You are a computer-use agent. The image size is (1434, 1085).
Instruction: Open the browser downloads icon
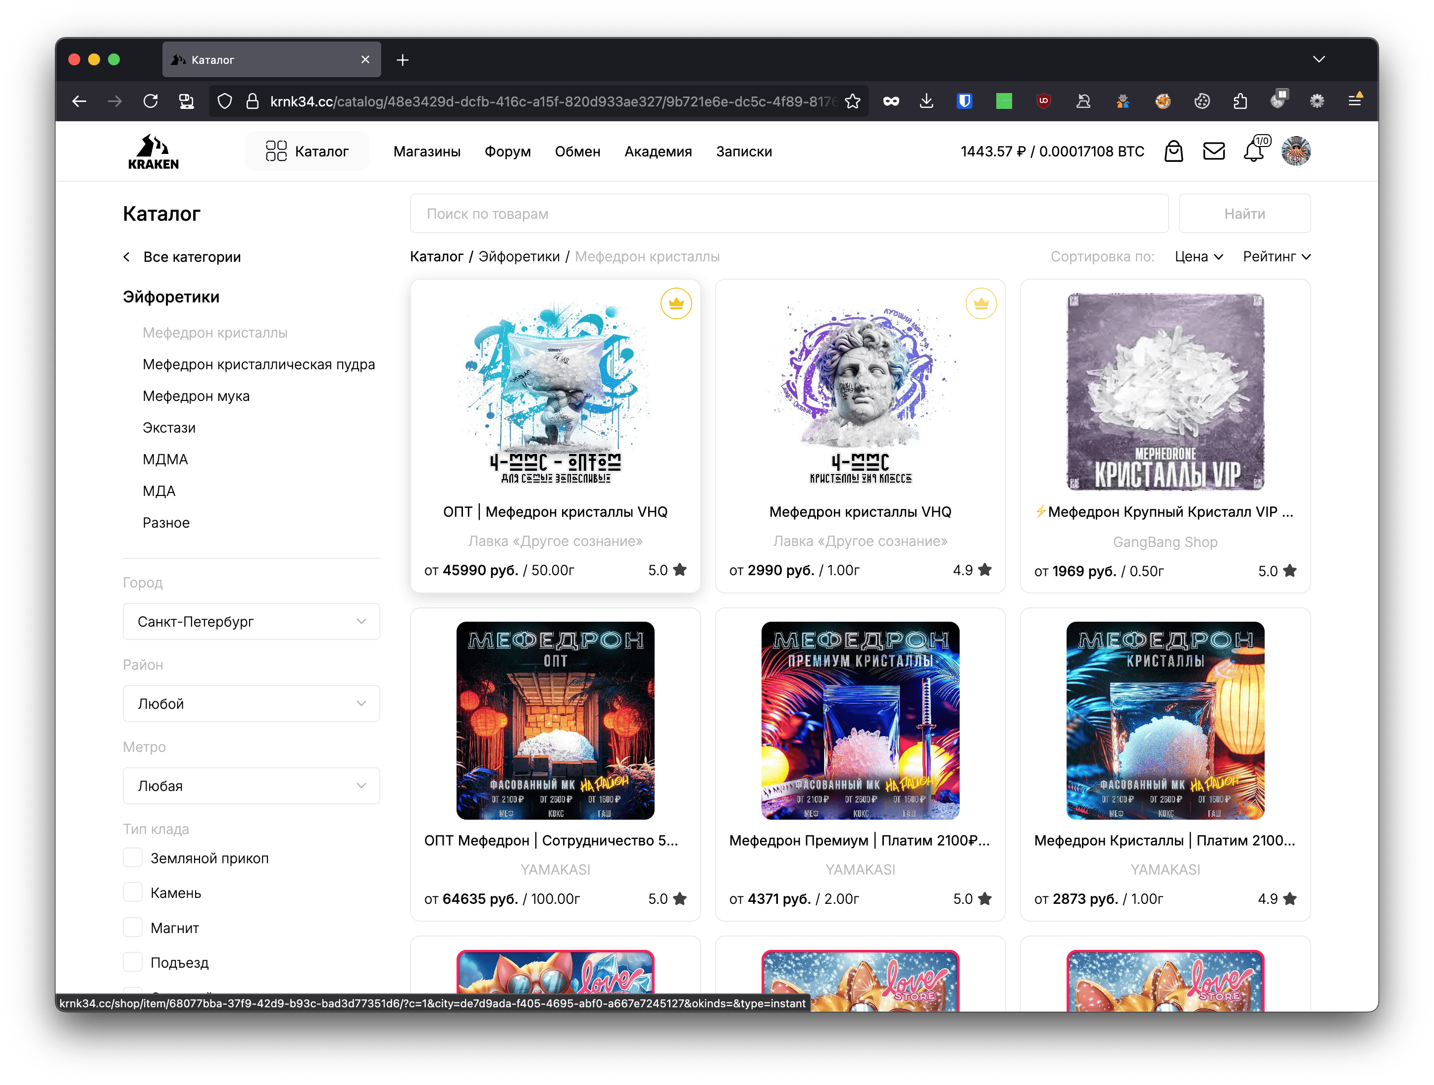pyautogui.click(x=926, y=101)
